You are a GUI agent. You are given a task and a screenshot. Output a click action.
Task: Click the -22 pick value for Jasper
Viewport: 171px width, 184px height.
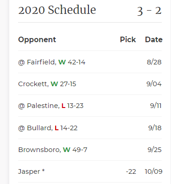(x=131, y=171)
